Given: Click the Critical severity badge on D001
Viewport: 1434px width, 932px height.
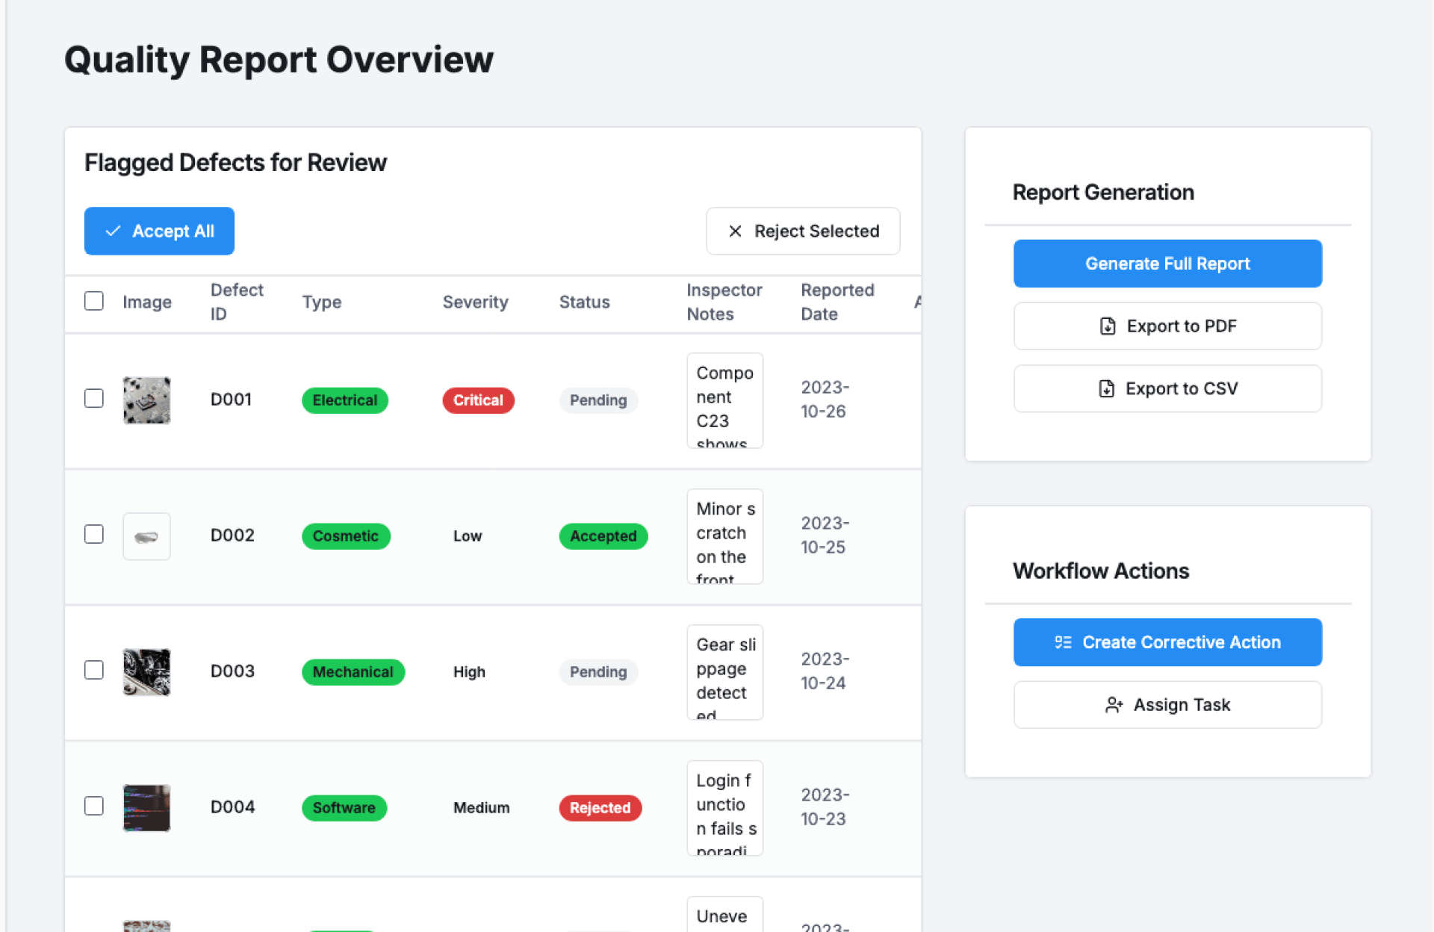Looking at the screenshot, I should tap(478, 400).
